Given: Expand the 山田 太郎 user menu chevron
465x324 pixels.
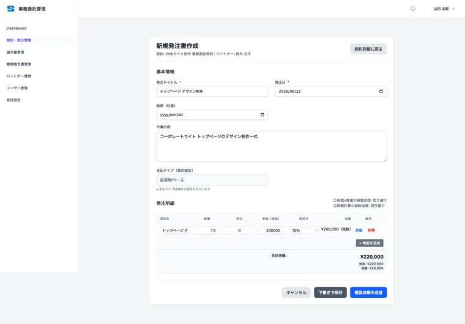Looking at the screenshot, I should coord(453,9).
